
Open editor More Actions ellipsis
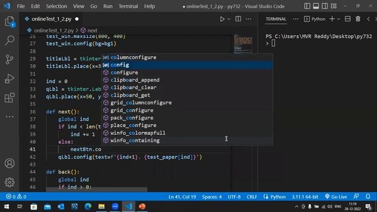click(249, 19)
